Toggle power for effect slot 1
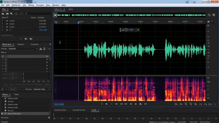The image size is (219, 123). 6,56
